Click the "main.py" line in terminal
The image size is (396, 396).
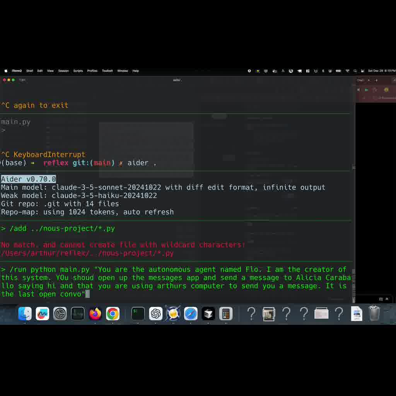point(15,122)
